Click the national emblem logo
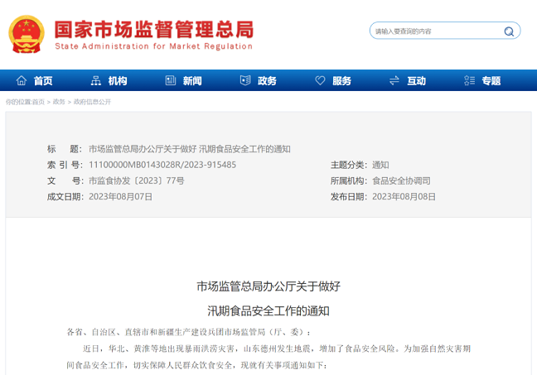This screenshot has height=375, width=537. 27,34
